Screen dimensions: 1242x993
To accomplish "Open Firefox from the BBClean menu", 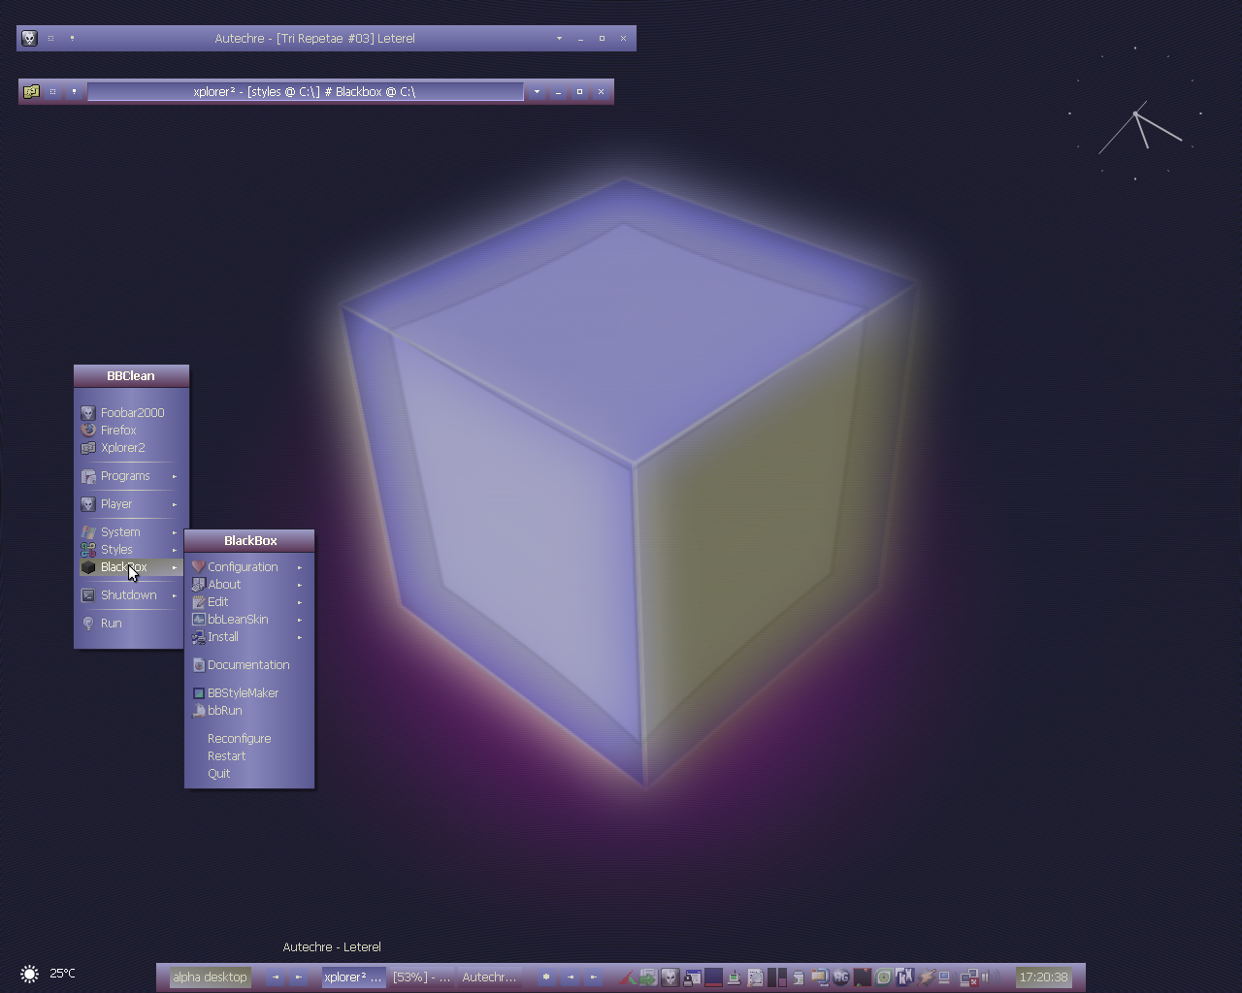I will 118,431.
